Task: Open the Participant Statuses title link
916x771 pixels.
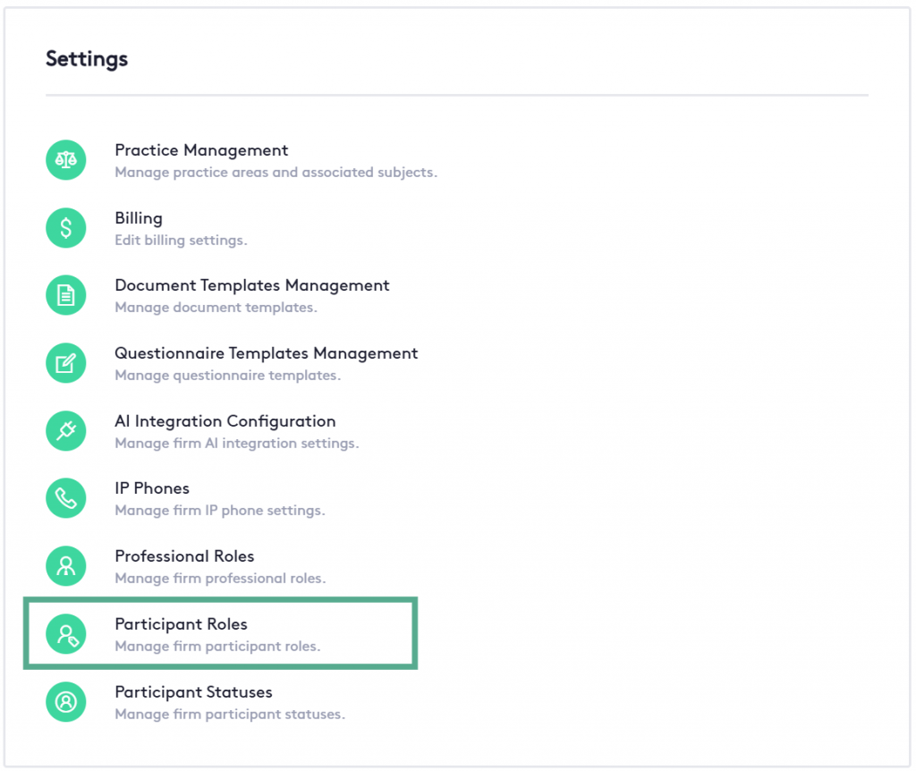Action: [x=193, y=692]
